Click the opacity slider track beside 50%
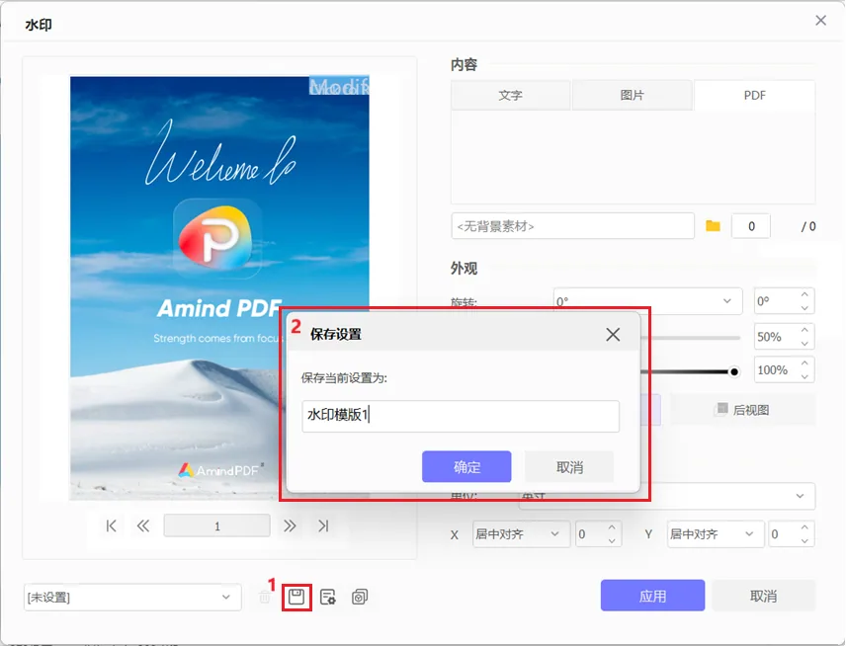 click(691, 338)
